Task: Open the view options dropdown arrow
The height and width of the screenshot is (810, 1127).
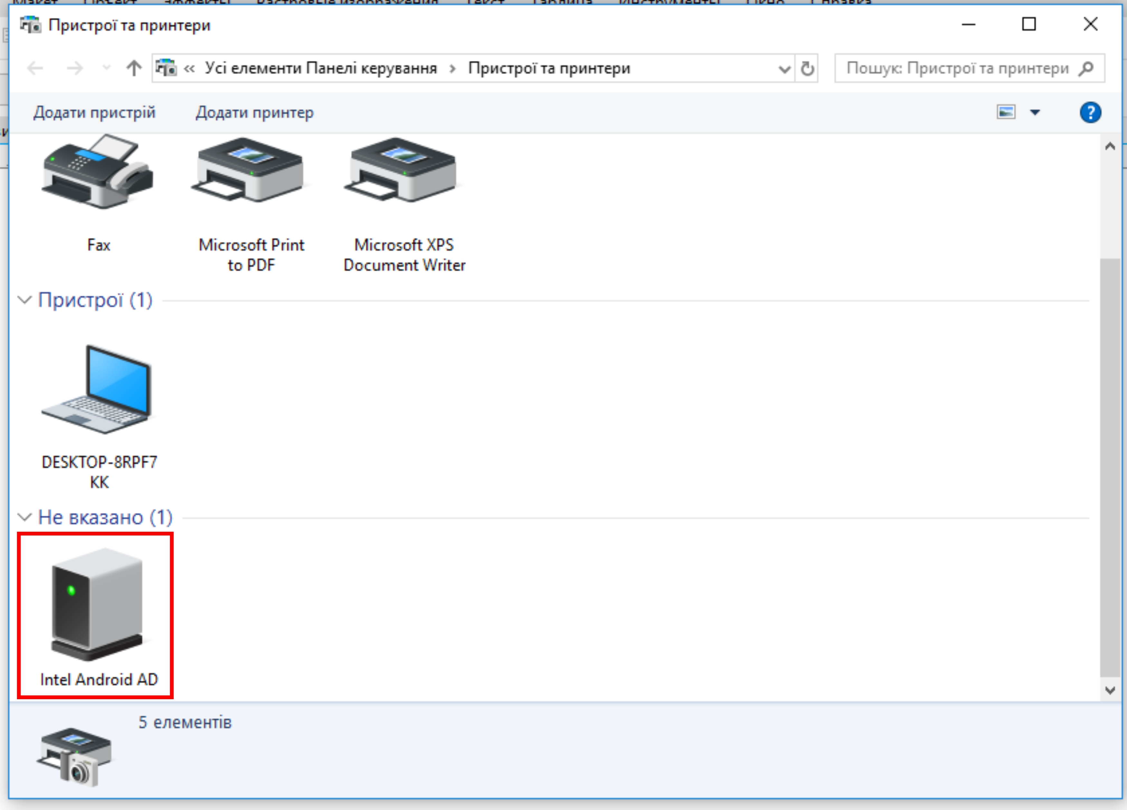Action: pos(1035,112)
